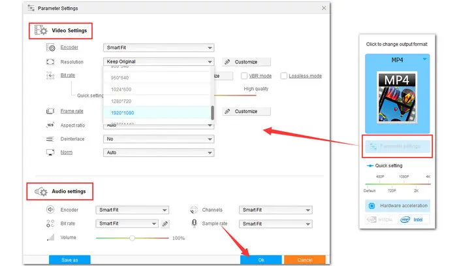457x266 pixels.
Task: Click the Audio settings header icon
Action: 40,191
